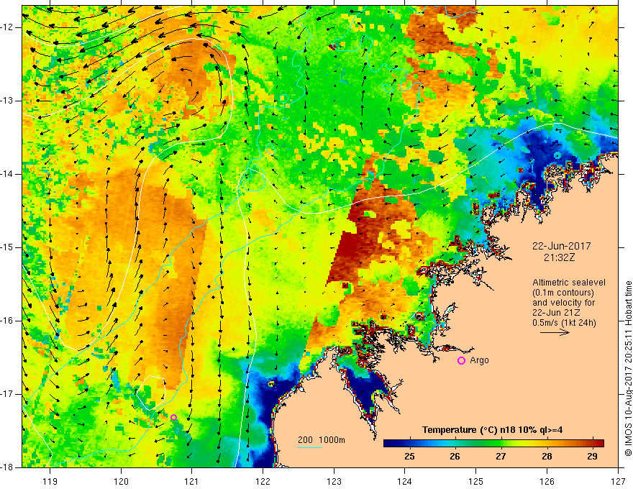Select the 'Argo' legend label
This screenshot has height=489, width=633.
pos(479,360)
